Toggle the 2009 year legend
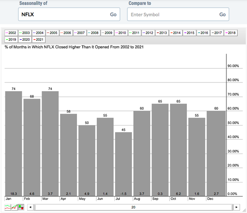Image resolution: width=247 pixels, height=213 pixels. tap(107, 33)
